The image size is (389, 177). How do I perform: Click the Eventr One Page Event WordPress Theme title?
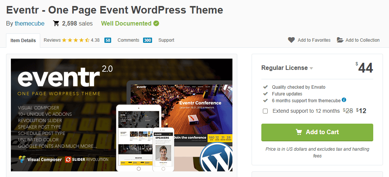tap(115, 10)
